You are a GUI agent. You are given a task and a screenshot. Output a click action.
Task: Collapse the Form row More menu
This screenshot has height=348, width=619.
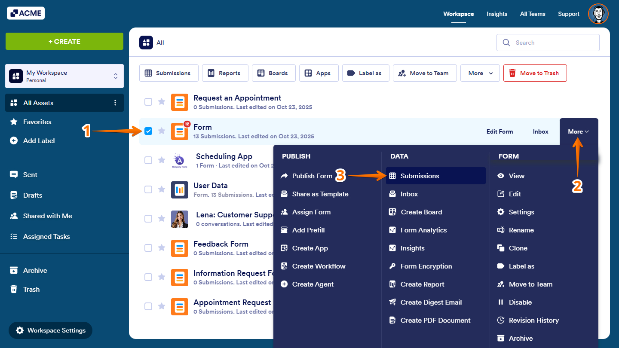pos(579,131)
